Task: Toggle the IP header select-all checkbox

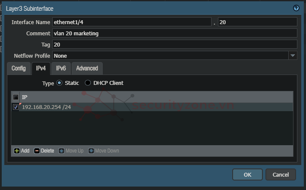Action: 16,97
